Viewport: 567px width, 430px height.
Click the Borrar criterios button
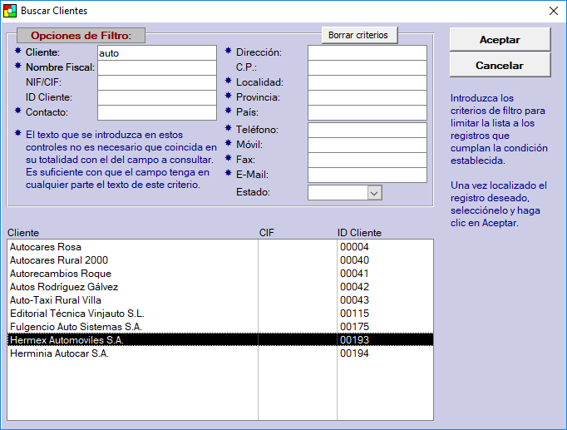click(360, 35)
